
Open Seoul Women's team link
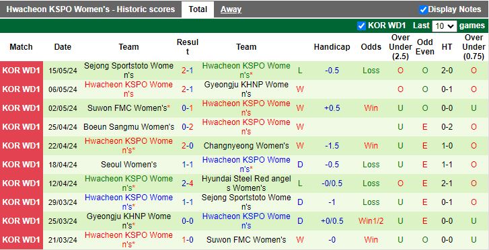tap(128, 165)
